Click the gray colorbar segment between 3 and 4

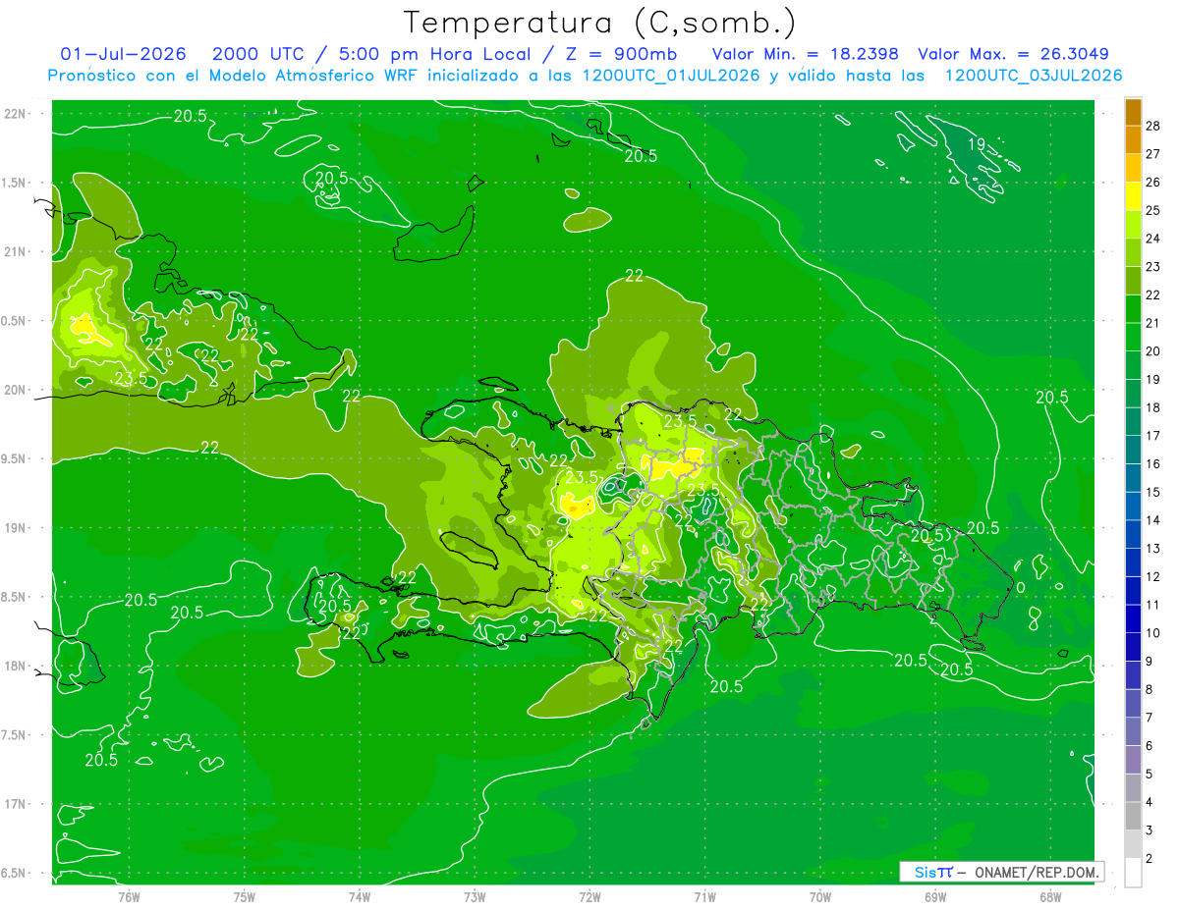[1133, 817]
